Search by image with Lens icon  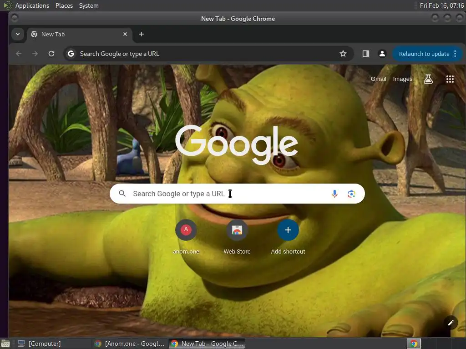[351, 194]
